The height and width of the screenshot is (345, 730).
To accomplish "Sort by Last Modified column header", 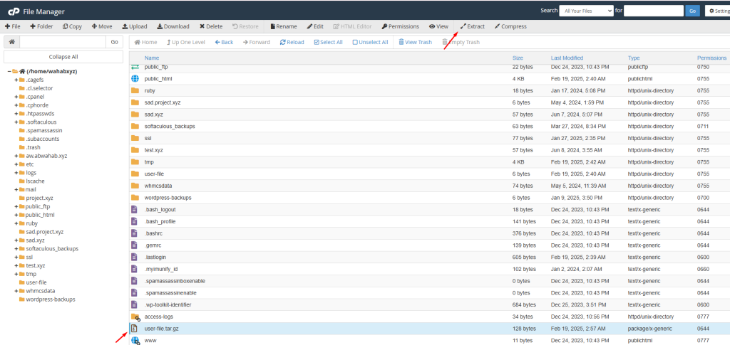I will pyautogui.click(x=567, y=58).
